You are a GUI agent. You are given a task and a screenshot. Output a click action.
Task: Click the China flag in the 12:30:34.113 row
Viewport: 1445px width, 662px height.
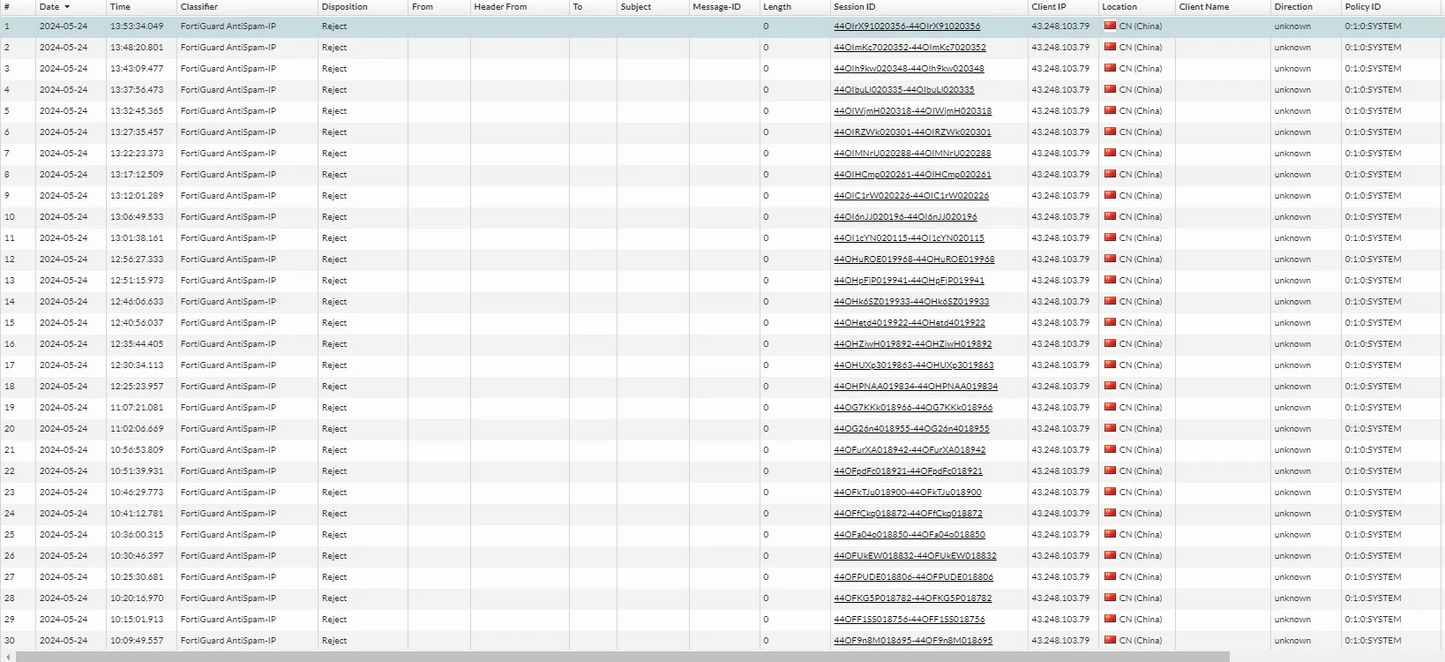pyautogui.click(x=1110, y=365)
